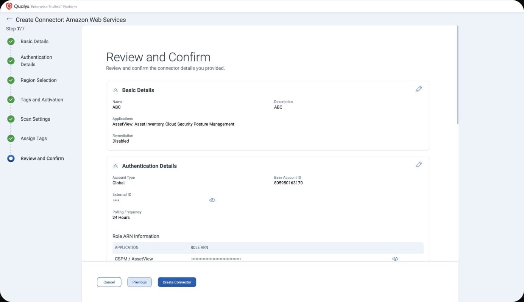This screenshot has width=524, height=302.
Task: Edit Authentication Details with pencil icon
Action: tap(419, 165)
